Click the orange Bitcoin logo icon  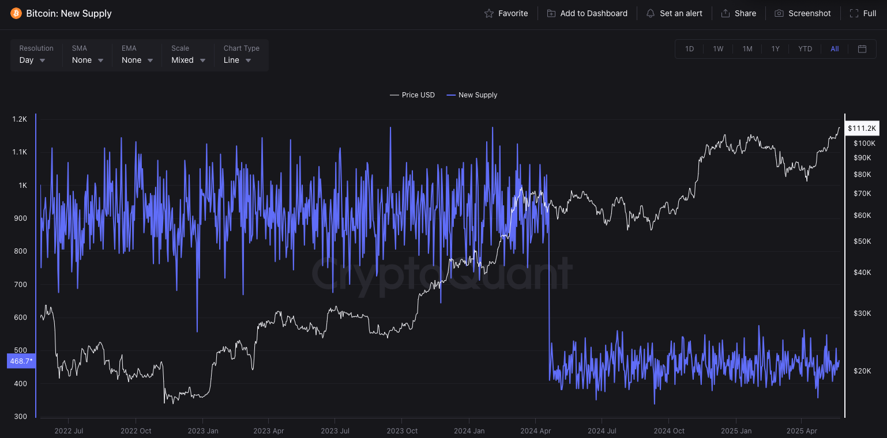(x=16, y=13)
